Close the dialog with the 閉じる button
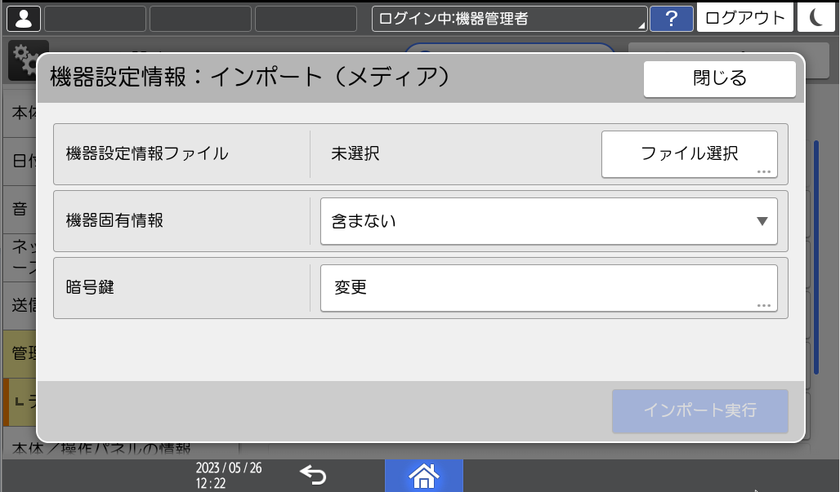 pyautogui.click(x=719, y=78)
